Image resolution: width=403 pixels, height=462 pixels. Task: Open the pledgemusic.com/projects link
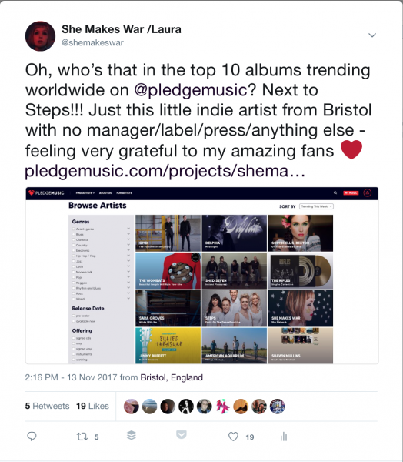click(x=165, y=171)
